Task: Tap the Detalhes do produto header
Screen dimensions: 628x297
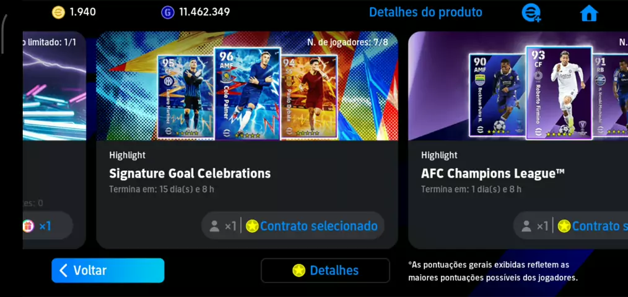Action: (x=425, y=12)
